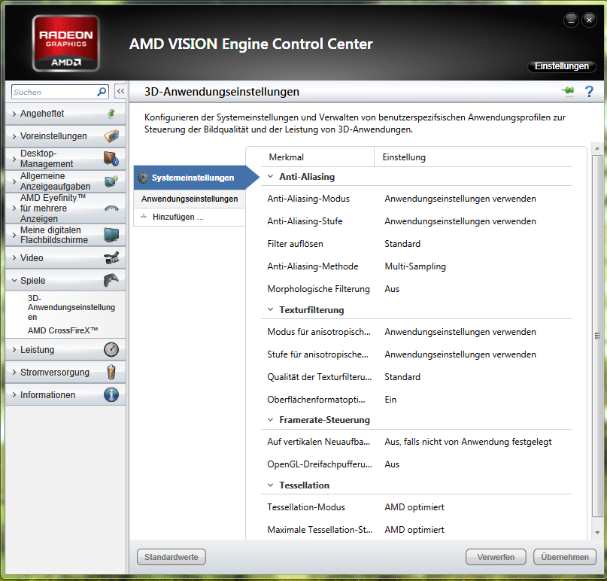Viewport: 607px width, 581px height.
Task: Collapse the Texturfilterung group chevron
Action: 270,309
